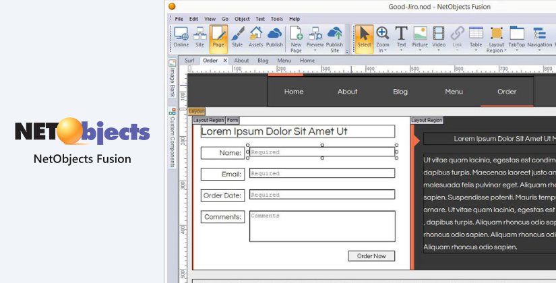
Task: Switch to Online view in toolbar
Action: 181,36
